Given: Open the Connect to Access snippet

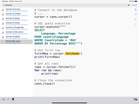Looking at the screenshot, I should (16, 10).
